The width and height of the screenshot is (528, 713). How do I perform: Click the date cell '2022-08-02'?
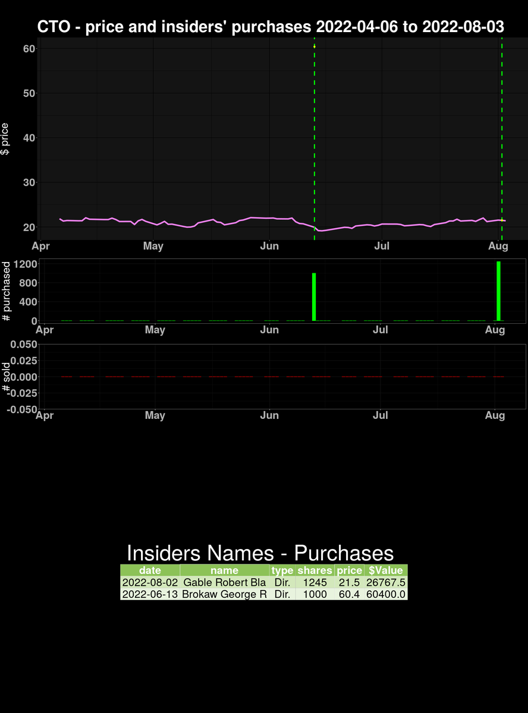click(150, 583)
